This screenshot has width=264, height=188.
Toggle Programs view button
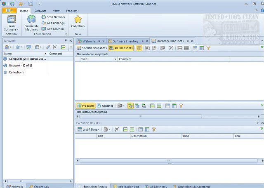pos(86,106)
